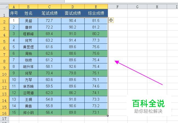This screenshot has width=178, height=123.
Task: Click the 序号 header cell
Action: (14, 13)
